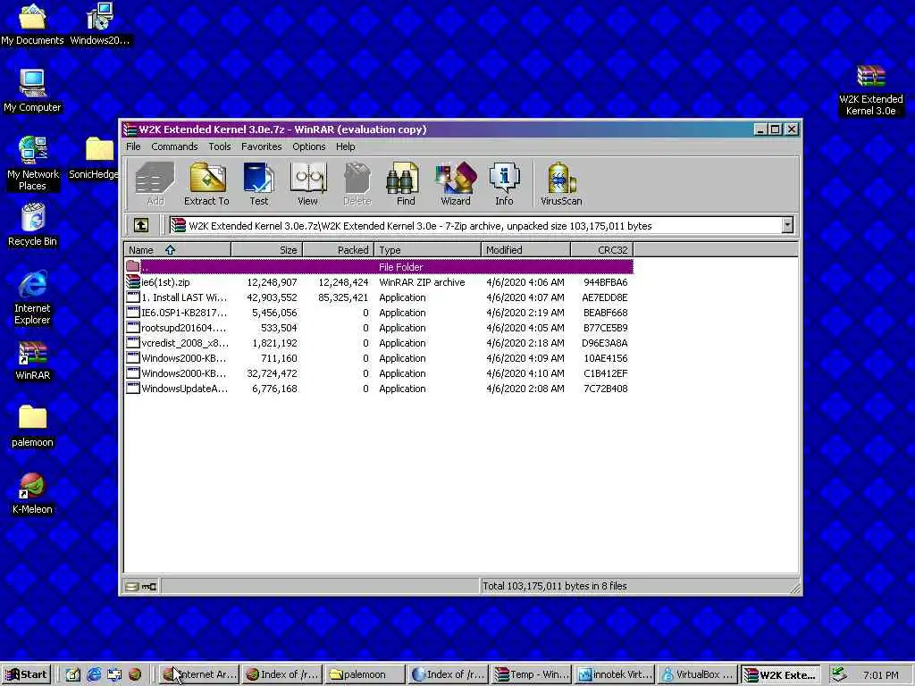The width and height of the screenshot is (915, 686).
Task: Sort by Type column header
Action: pyautogui.click(x=428, y=250)
